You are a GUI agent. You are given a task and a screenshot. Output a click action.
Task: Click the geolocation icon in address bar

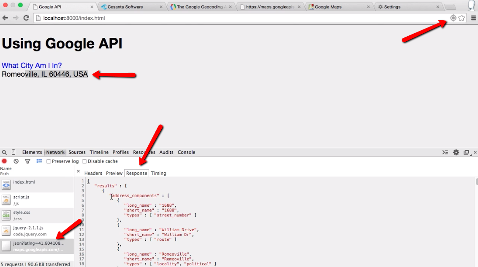click(x=454, y=18)
